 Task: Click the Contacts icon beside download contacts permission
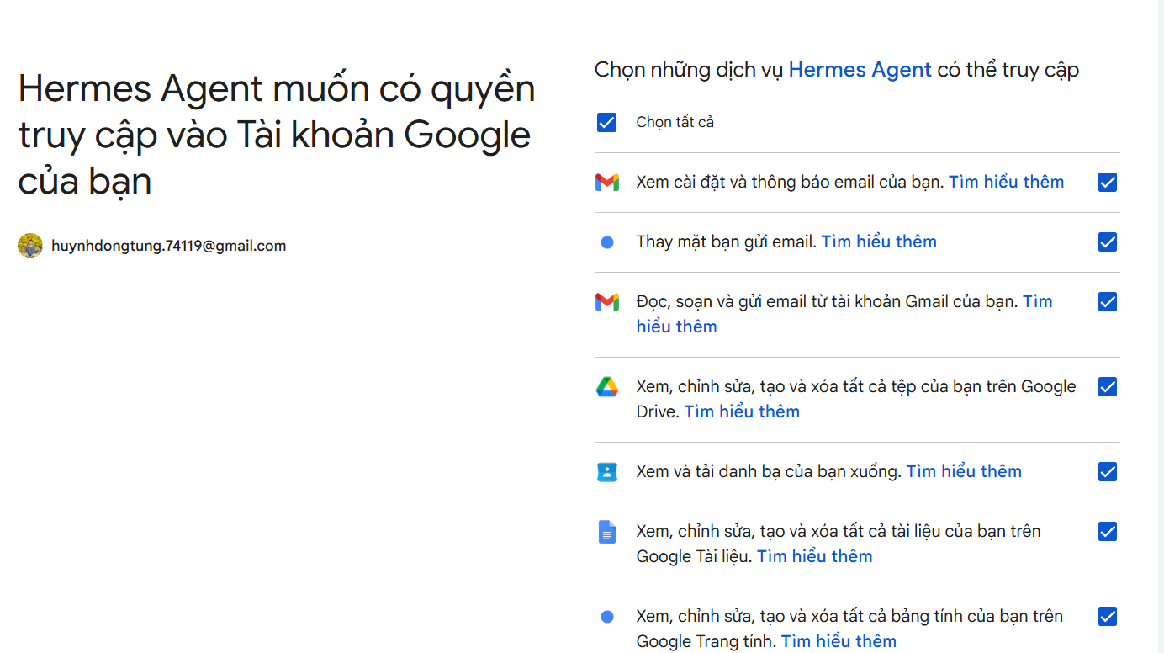(607, 472)
